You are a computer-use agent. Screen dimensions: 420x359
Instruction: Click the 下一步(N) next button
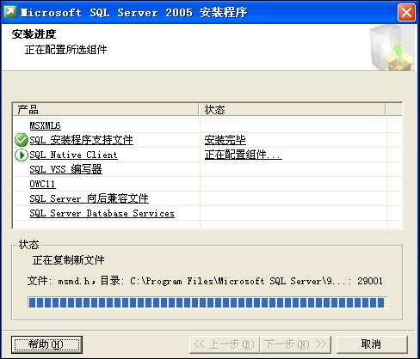pyautogui.click(x=295, y=344)
